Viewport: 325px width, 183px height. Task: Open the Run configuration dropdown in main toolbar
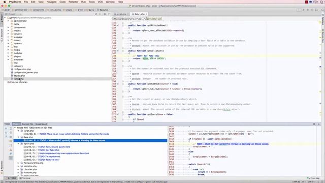tap(299, 10)
